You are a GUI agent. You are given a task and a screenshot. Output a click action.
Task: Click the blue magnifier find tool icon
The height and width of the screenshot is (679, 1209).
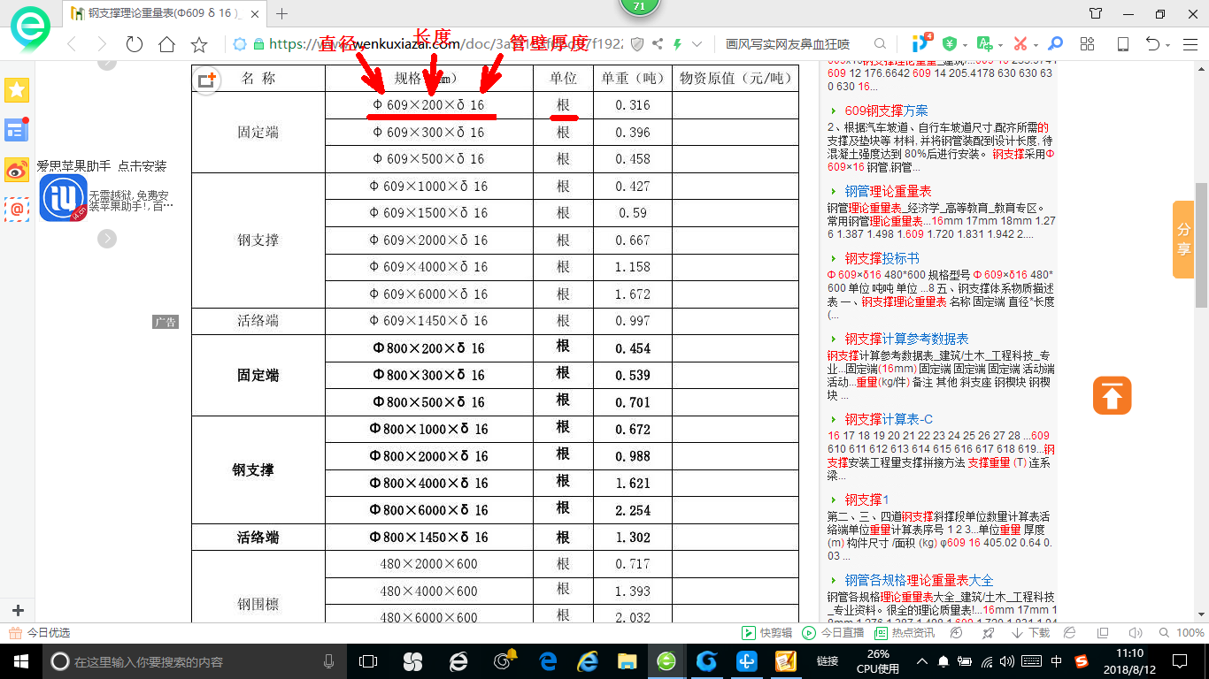click(x=1055, y=44)
